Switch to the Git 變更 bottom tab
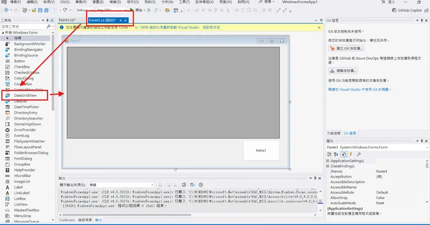The height and width of the screenshot is (225, 430). [350, 133]
